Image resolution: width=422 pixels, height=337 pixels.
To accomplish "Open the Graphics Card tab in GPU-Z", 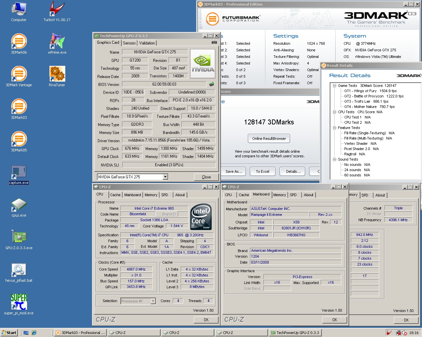I will tap(108, 42).
